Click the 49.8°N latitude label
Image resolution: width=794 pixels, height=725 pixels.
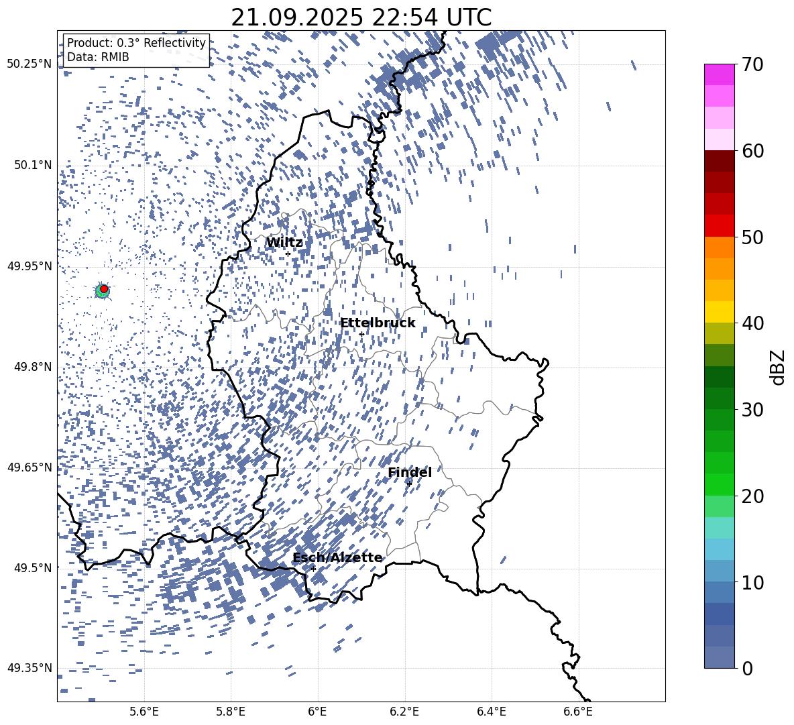pos(32,367)
